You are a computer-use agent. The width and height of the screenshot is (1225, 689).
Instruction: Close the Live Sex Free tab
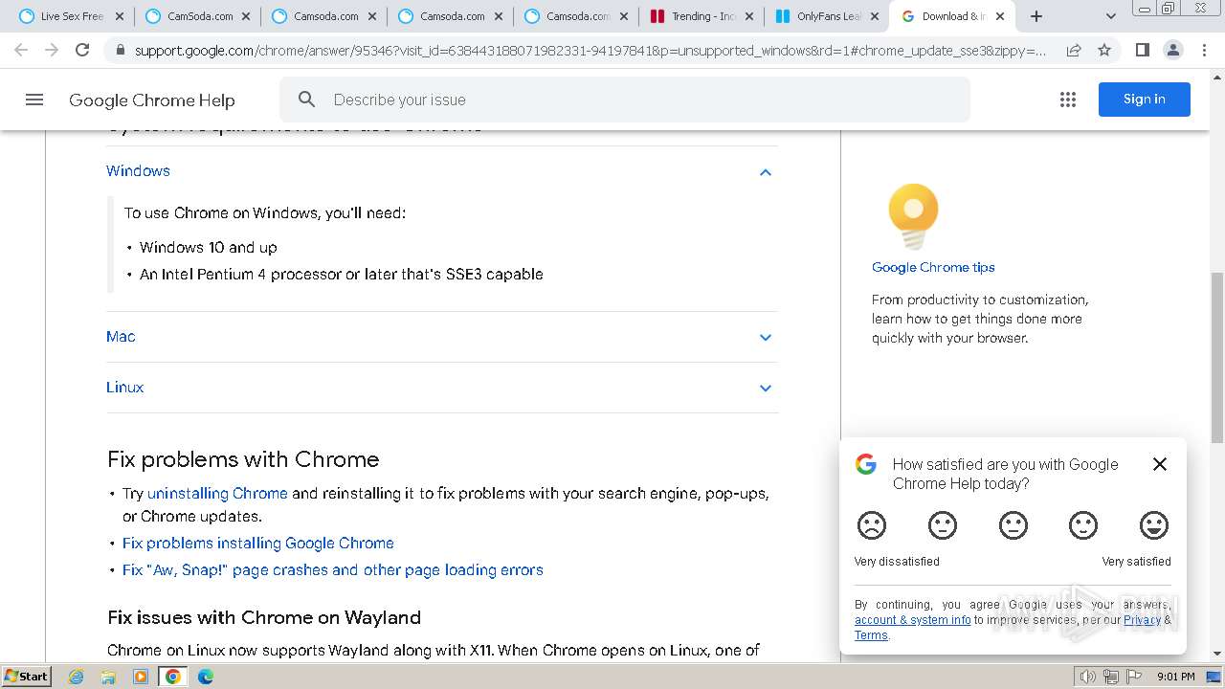[x=119, y=16]
